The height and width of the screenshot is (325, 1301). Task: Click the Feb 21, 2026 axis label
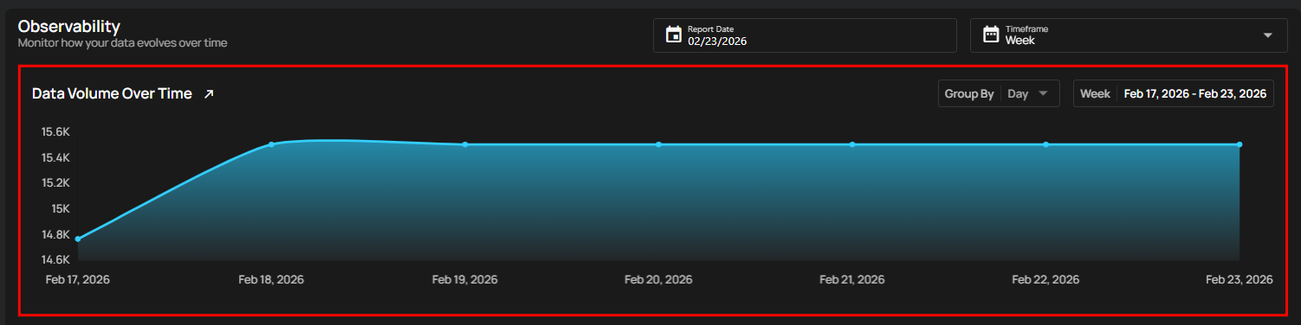click(852, 279)
